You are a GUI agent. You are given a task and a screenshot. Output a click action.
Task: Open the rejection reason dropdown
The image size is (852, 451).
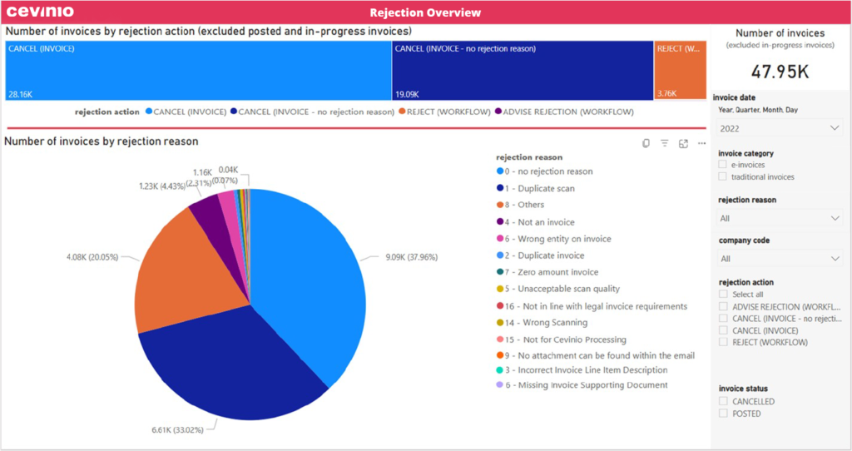pyautogui.click(x=780, y=218)
